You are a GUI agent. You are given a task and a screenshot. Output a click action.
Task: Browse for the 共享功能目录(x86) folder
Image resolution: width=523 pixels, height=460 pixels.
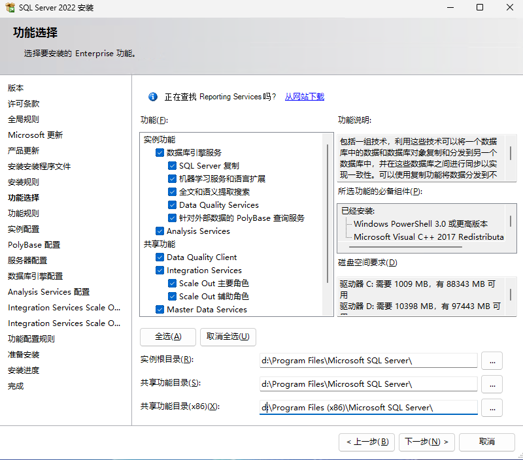pos(492,408)
